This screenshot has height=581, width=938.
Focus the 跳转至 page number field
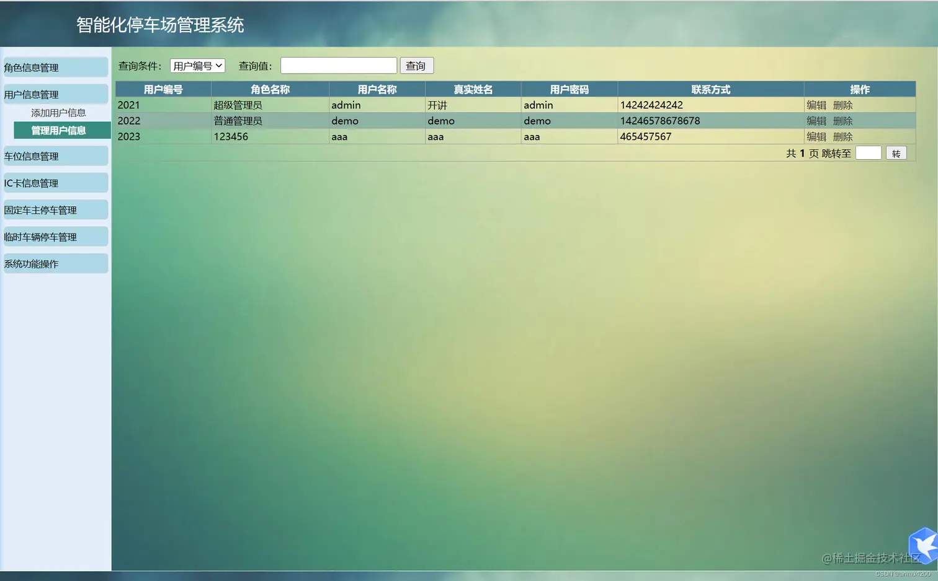869,153
